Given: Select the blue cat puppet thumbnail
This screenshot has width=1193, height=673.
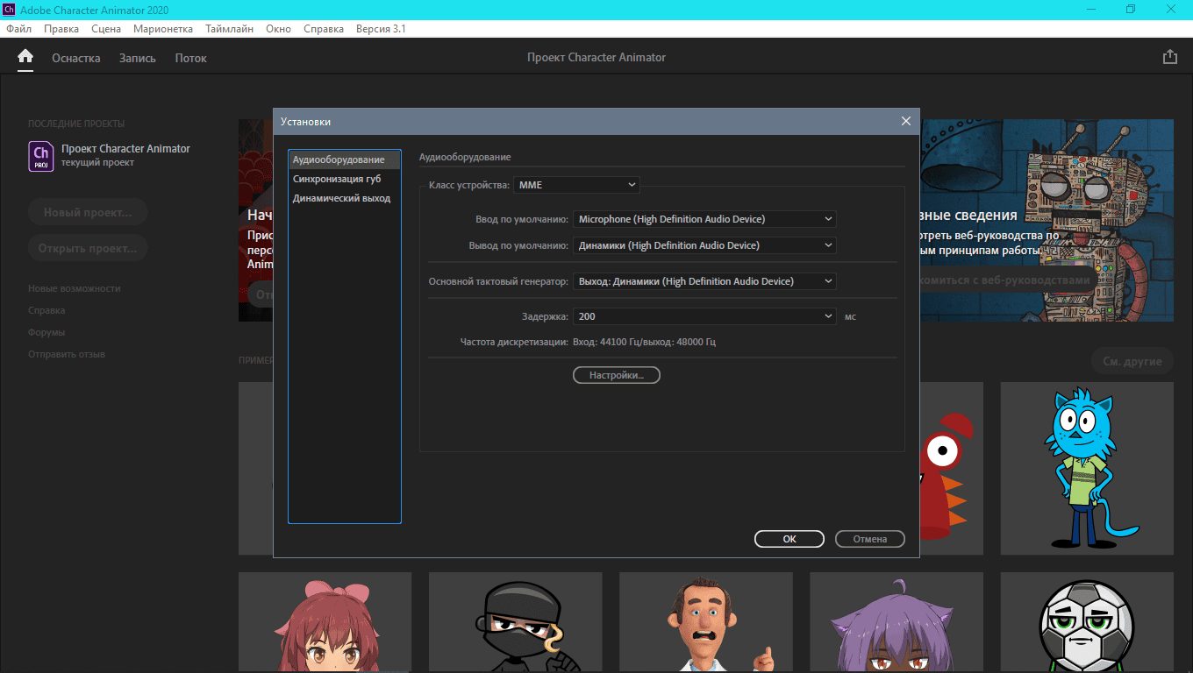Looking at the screenshot, I should point(1087,469).
